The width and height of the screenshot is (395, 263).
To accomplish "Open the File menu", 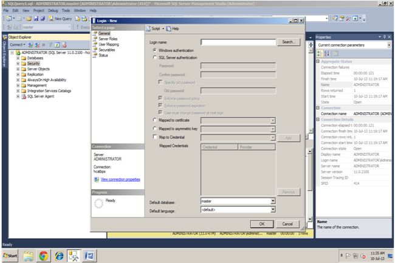I will pos(6,10).
